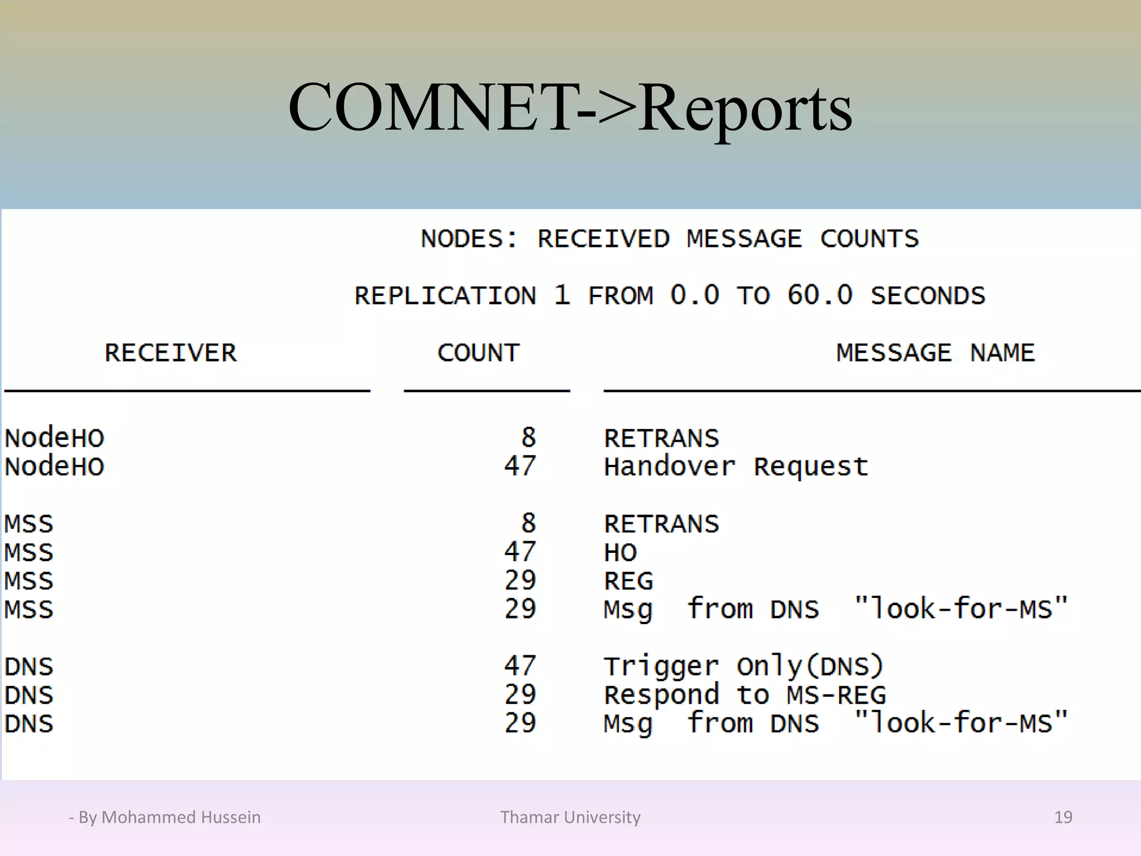This screenshot has height=856, width=1141.
Task: Click the HO message name for MSS
Action: (x=620, y=552)
